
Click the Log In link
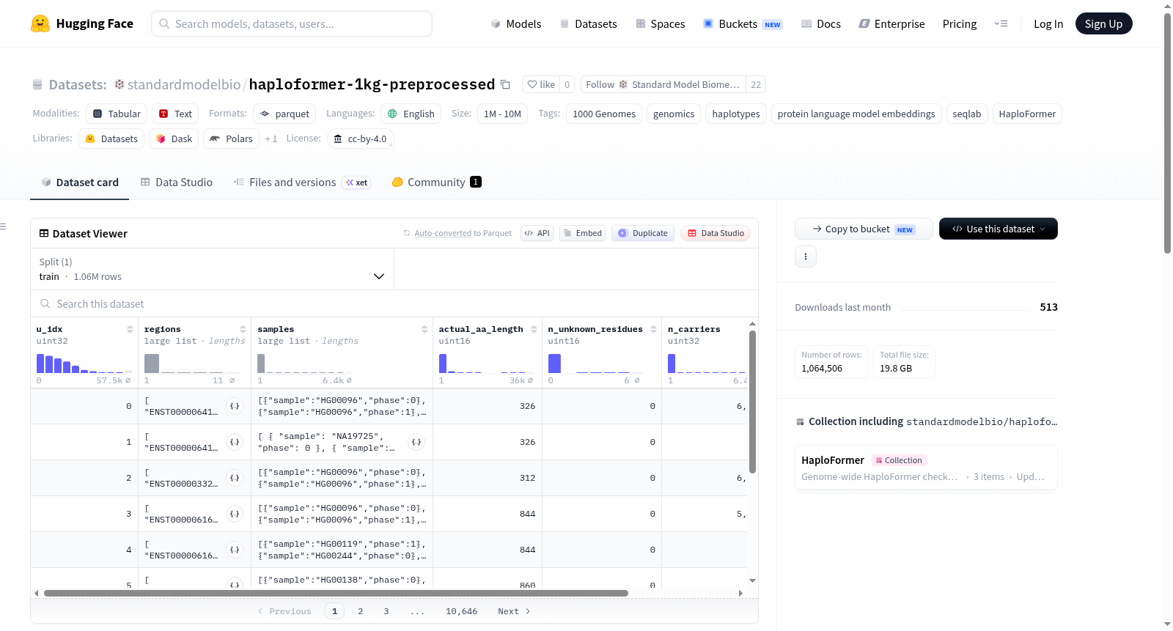point(1048,23)
